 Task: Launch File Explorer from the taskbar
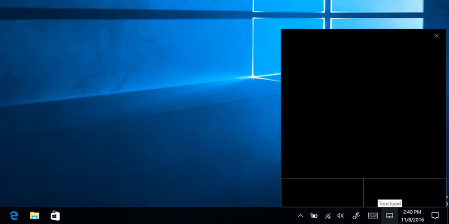[35, 215]
